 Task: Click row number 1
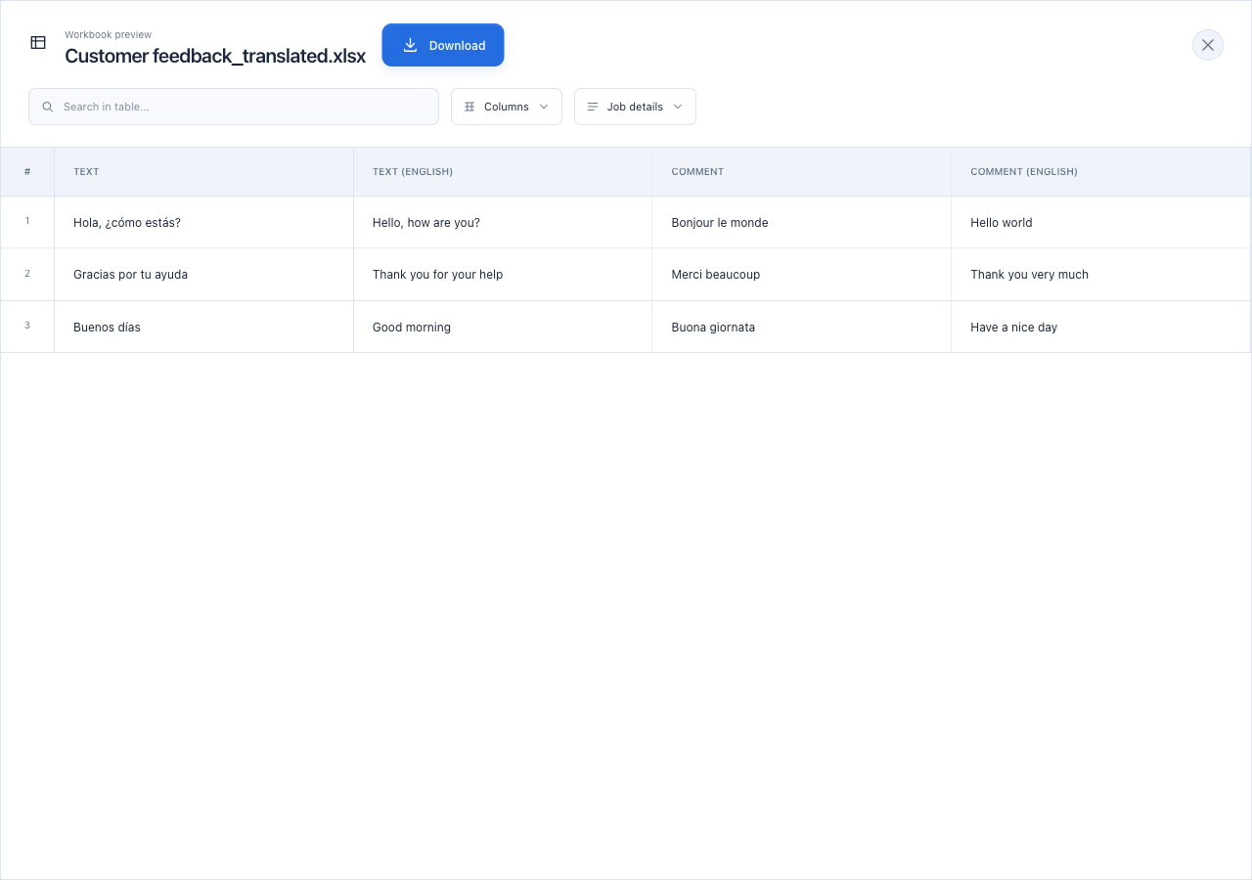click(x=27, y=221)
